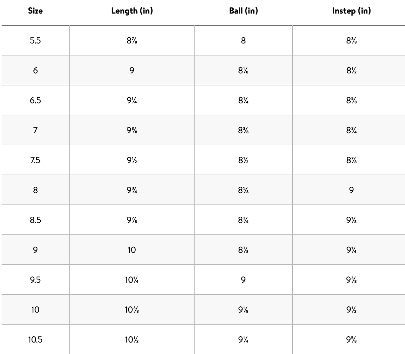Select the size 10.5 row label
The height and width of the screenshot is (354, 405).
click(35, 340)
